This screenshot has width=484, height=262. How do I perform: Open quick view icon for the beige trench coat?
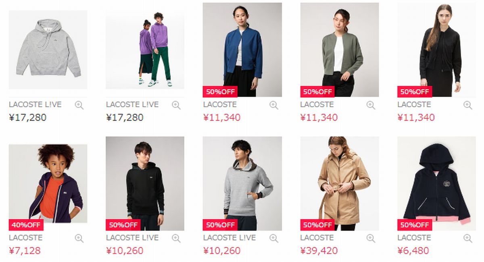(371, 238)
